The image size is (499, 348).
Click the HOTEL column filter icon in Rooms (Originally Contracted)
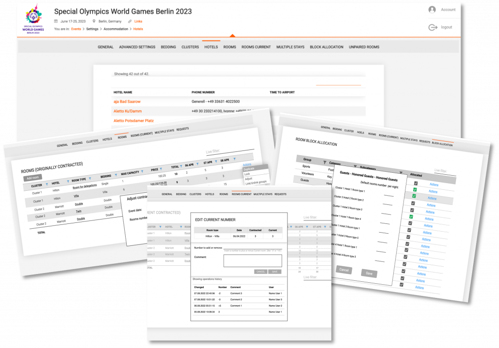pos(68,181)
